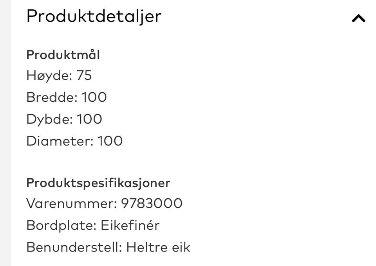This screenshot has height=266, width=376.
Task: Select the Bordplate: Eikefinér specification
Action: click(92, 225)
